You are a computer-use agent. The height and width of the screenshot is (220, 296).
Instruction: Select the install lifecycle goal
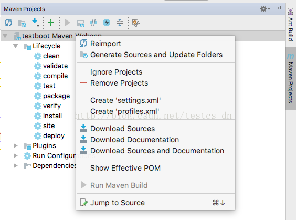(52, 116)
